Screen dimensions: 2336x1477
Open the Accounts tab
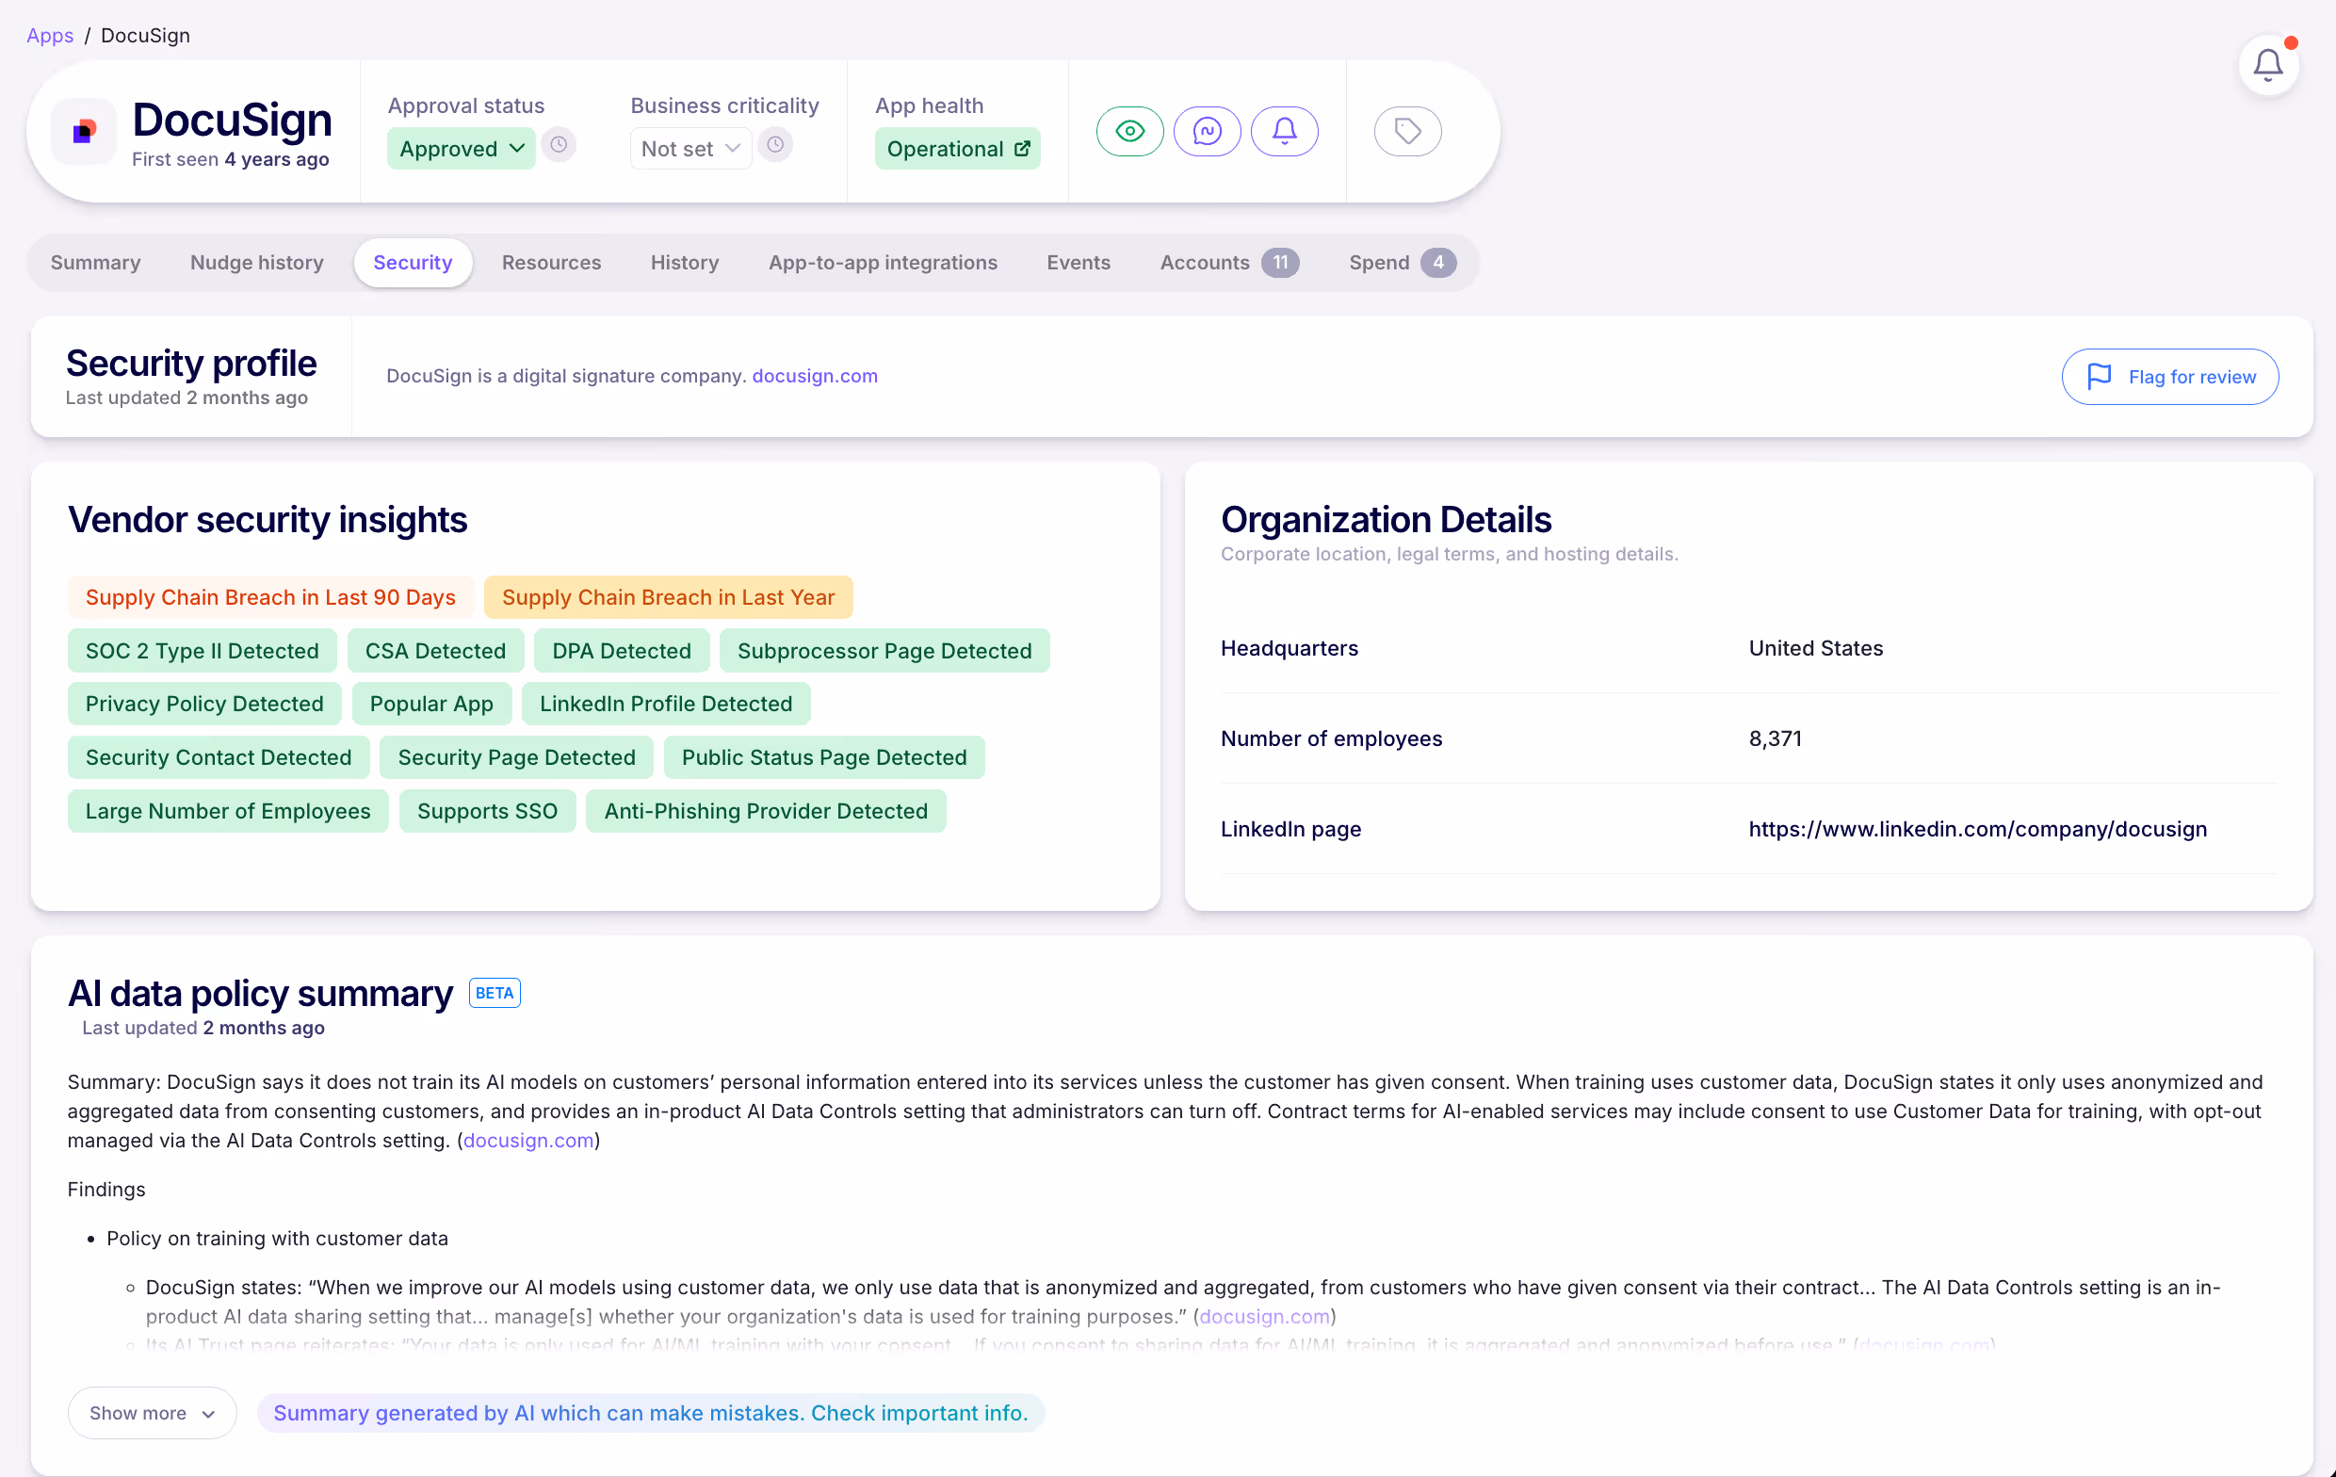1204,262
